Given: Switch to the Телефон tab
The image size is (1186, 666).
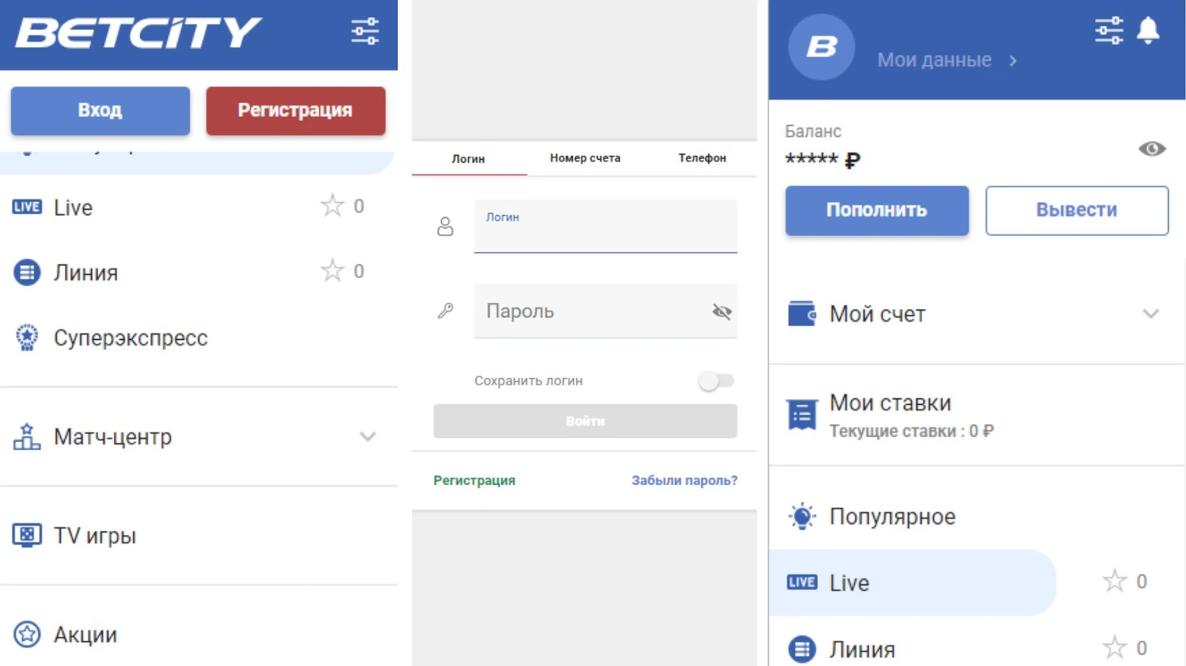Looking at the screenshot, I should click(702, 158).
